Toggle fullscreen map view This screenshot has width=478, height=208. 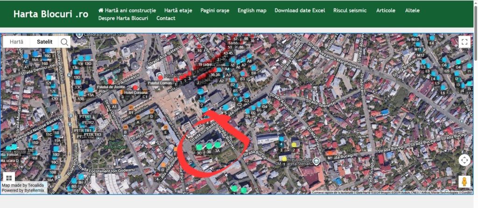[464, 42]
